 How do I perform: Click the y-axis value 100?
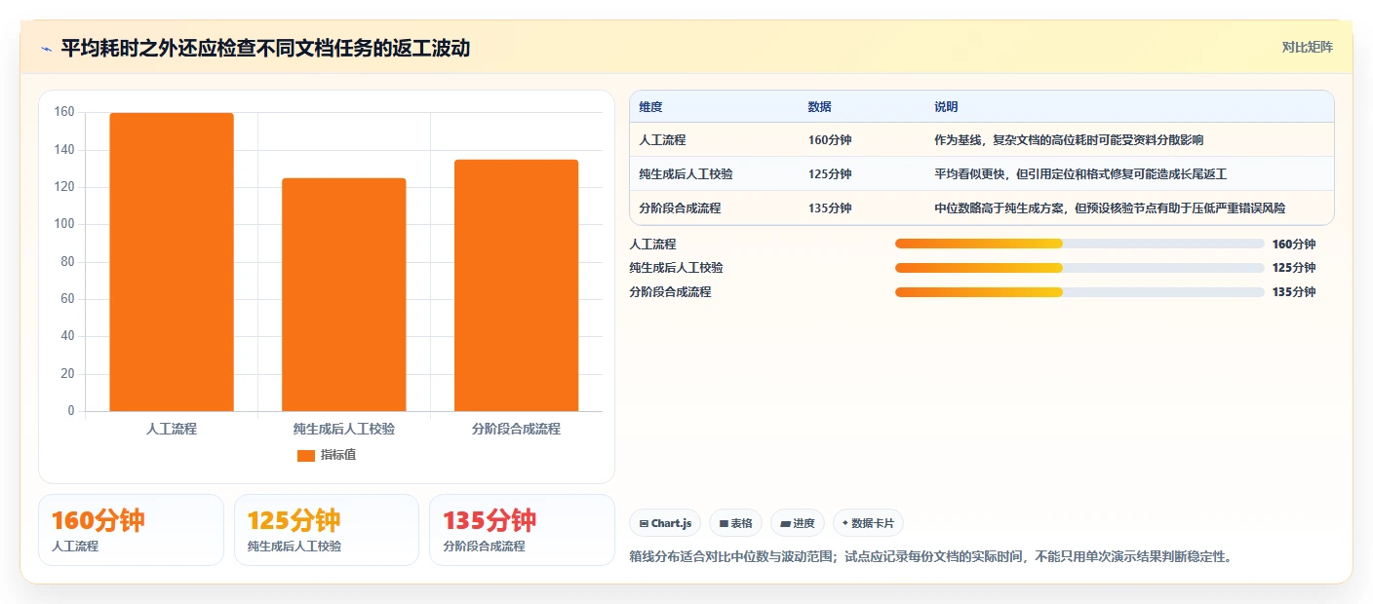(x=64, y=224)
